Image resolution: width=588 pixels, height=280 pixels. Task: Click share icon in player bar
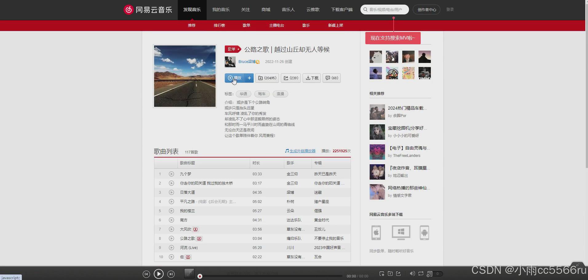coord(399,274)
